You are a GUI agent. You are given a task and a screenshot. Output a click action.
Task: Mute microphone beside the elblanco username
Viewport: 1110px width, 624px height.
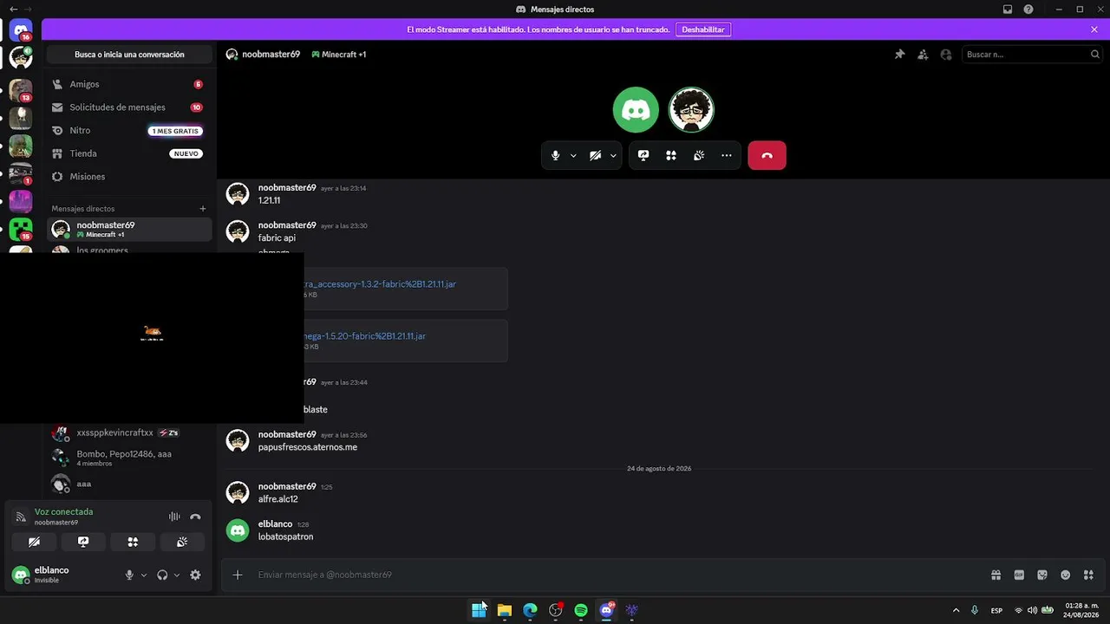[129, 575]
